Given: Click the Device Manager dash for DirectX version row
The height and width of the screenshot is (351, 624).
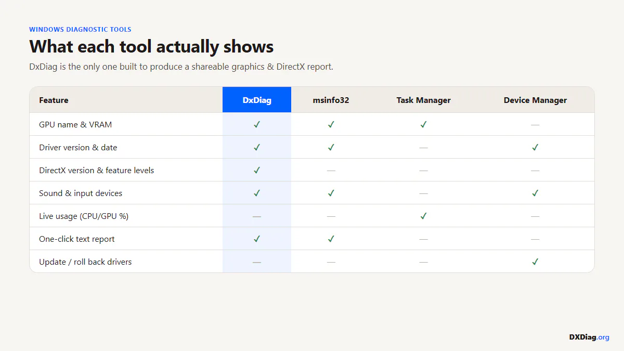Looking at the screenshot, I should (535, 171).
